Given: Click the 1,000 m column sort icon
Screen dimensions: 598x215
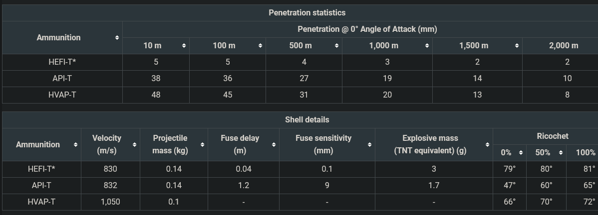Looking at the screenshot, I should [x=427, y=46].
